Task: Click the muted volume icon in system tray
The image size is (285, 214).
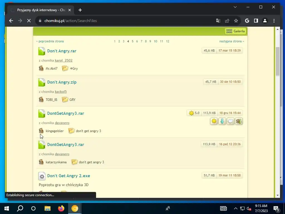Action: pos(249,208)
